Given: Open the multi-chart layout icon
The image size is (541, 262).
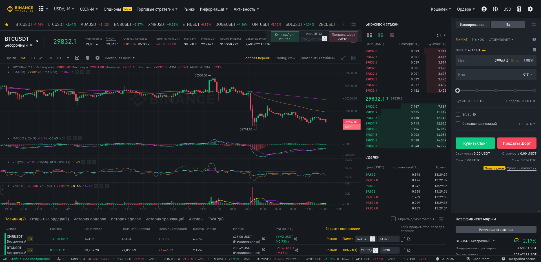Looking at the screenshot, I should [x=353, y=58].
